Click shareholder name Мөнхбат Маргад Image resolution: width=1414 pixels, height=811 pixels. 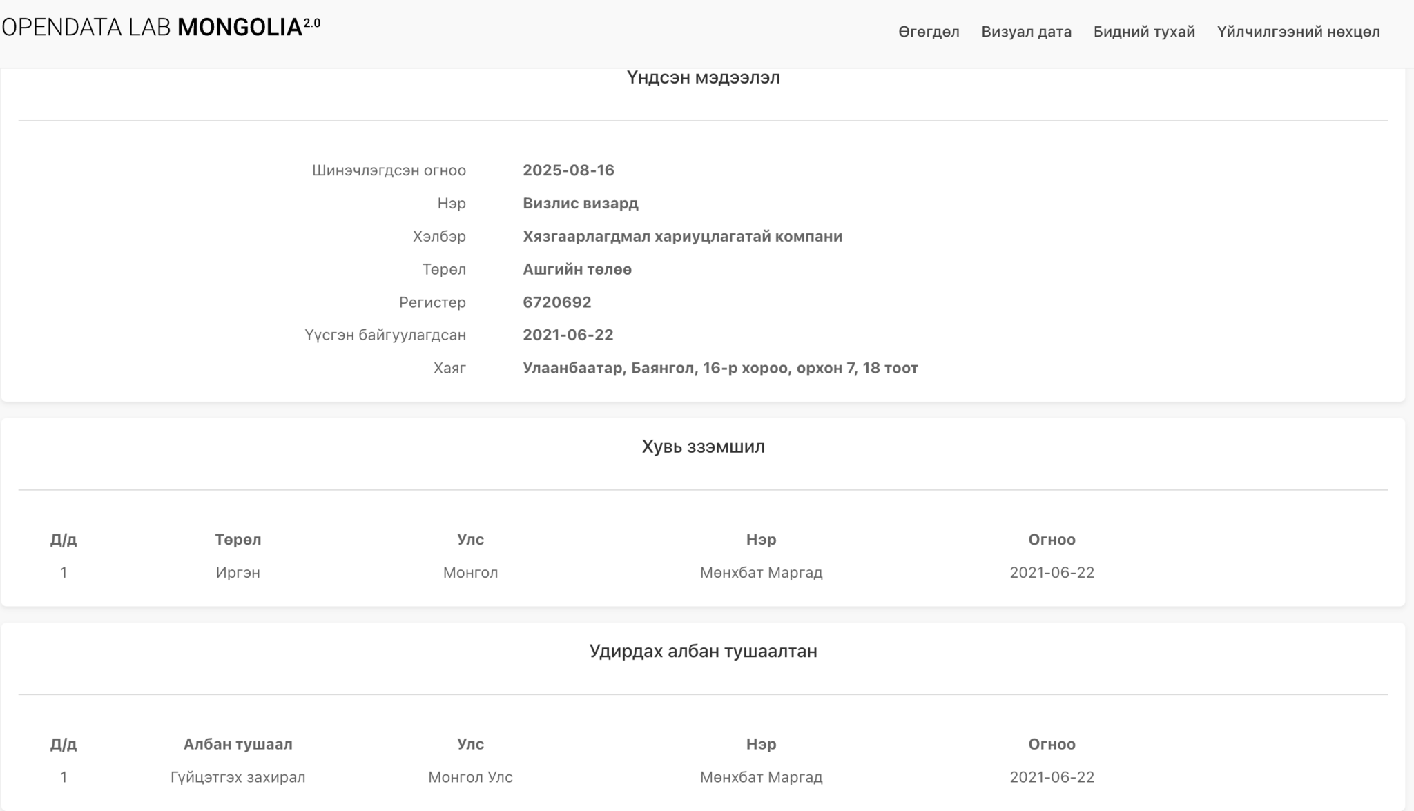(x=761, y=572)
